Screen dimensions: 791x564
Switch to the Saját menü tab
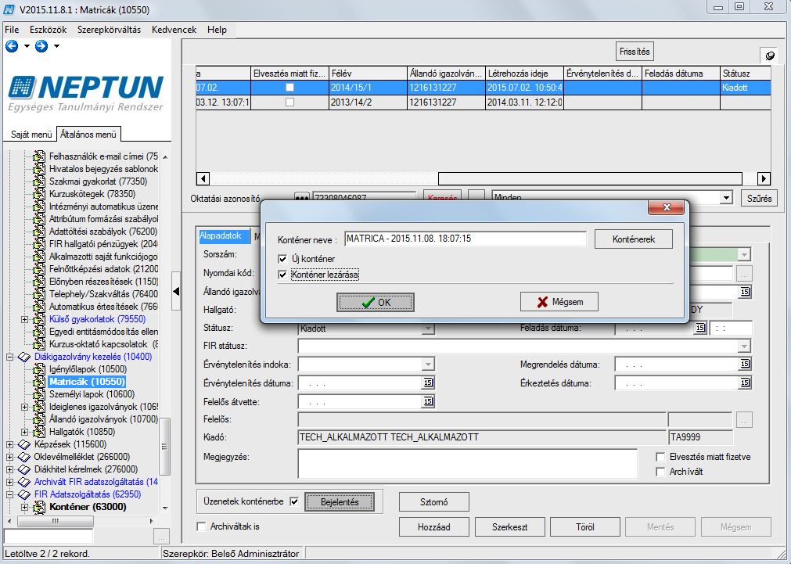pos(31,135)
